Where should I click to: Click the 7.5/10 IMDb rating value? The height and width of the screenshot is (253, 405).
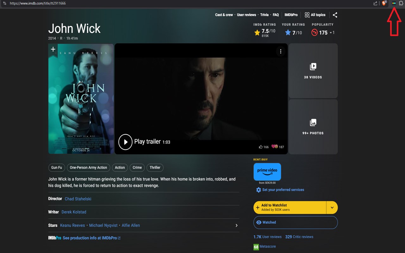click(x=268, y=31)
